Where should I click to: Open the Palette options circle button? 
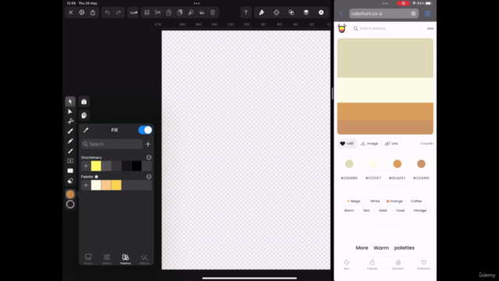[x=149, y=176]
